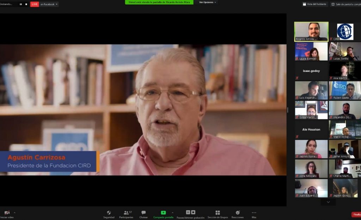Click the red Finalizar button
The image size is (361, 220).
coord(356,214)
